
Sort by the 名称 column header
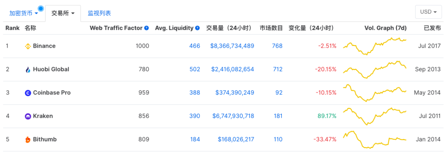point(30,28)
